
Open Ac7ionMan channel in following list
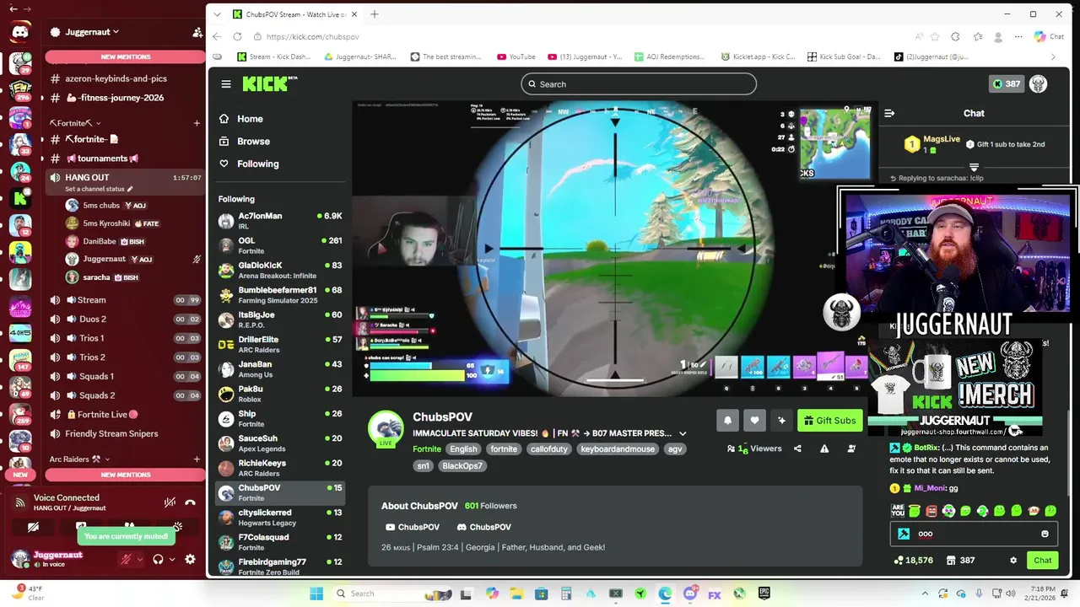(x=280, y=221)
